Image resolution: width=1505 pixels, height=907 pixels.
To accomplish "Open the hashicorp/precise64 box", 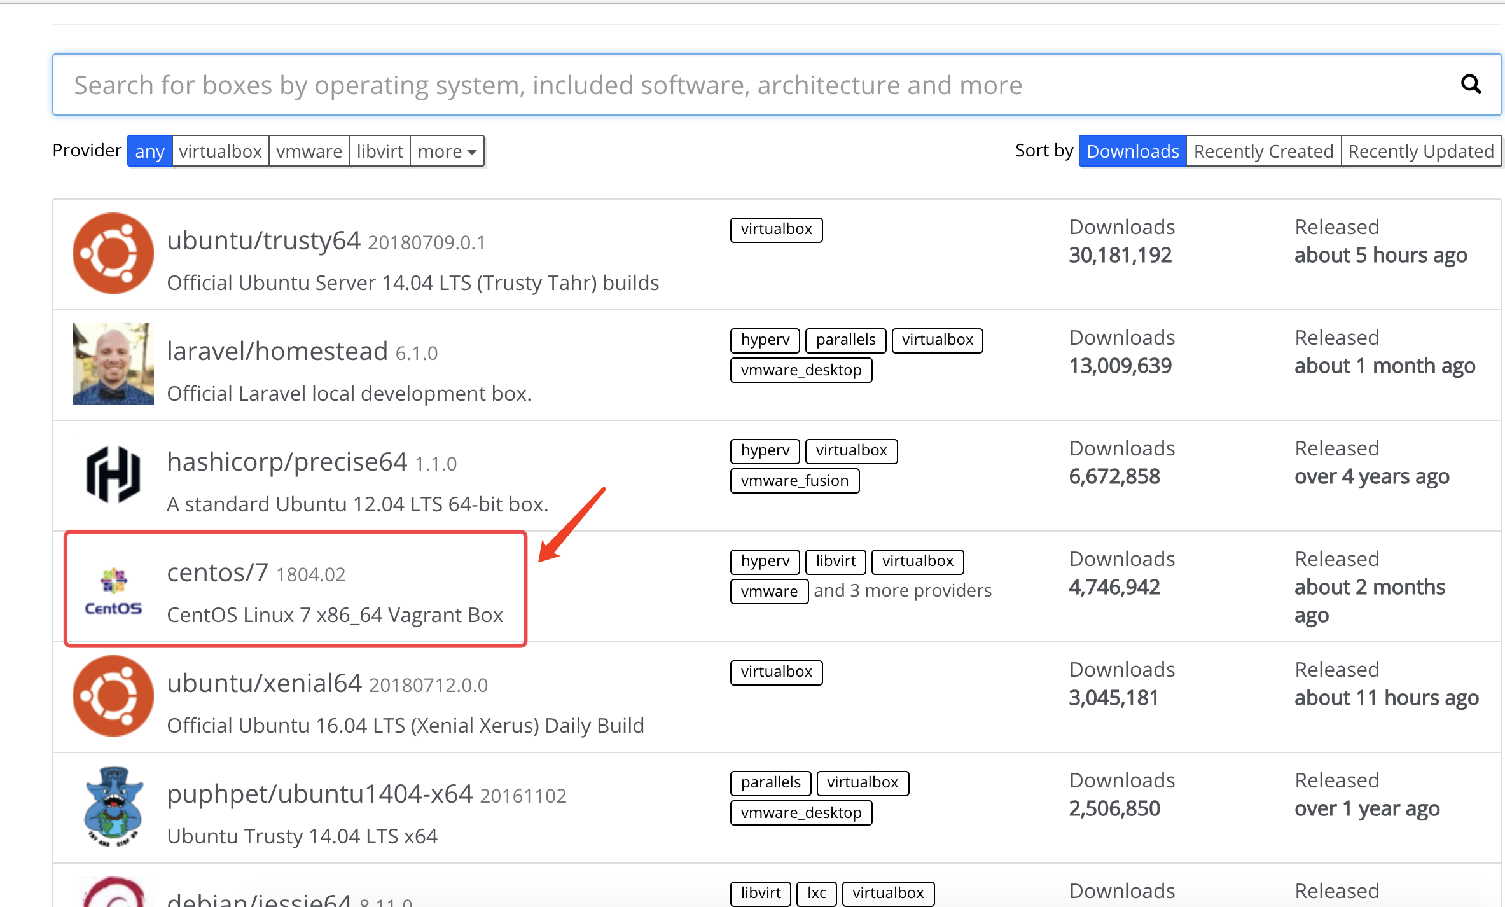I will pos(287,462).
